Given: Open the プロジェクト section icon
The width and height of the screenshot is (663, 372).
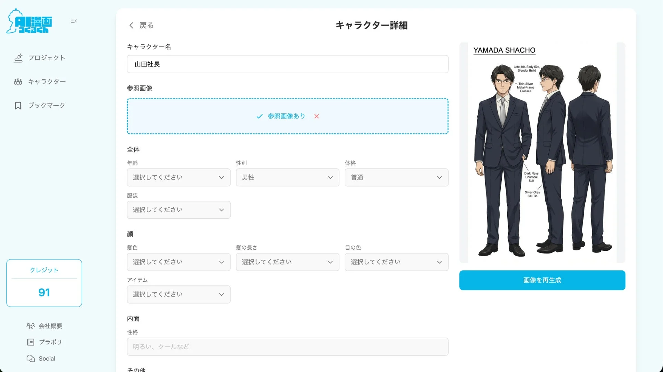Looking at the screenshot, I should pos(18,58).
